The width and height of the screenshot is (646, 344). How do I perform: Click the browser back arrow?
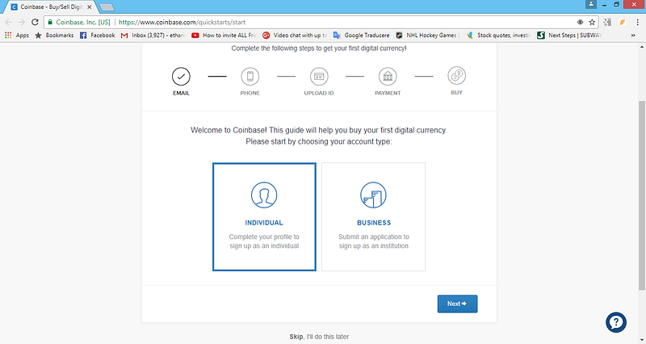click(x=9, y=23)
